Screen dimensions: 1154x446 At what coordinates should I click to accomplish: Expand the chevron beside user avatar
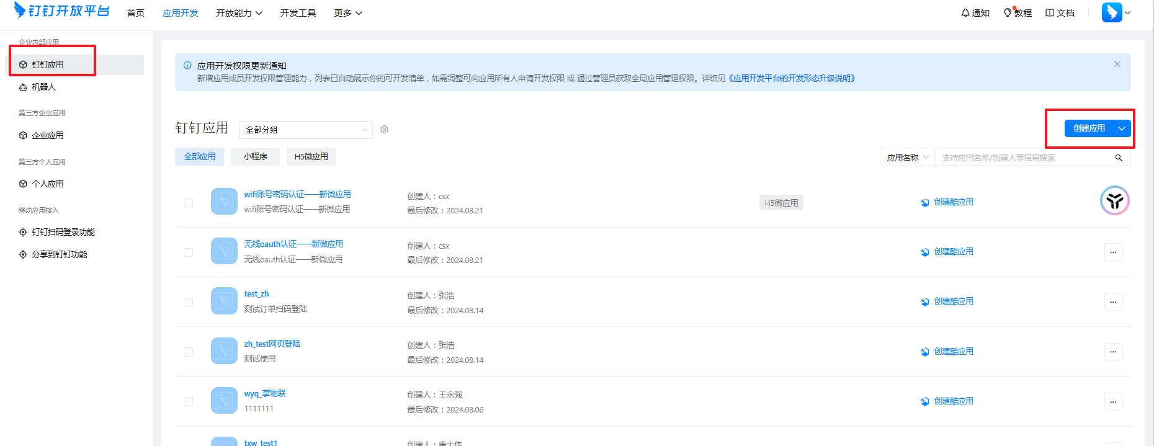click(x=1128, y=12)
